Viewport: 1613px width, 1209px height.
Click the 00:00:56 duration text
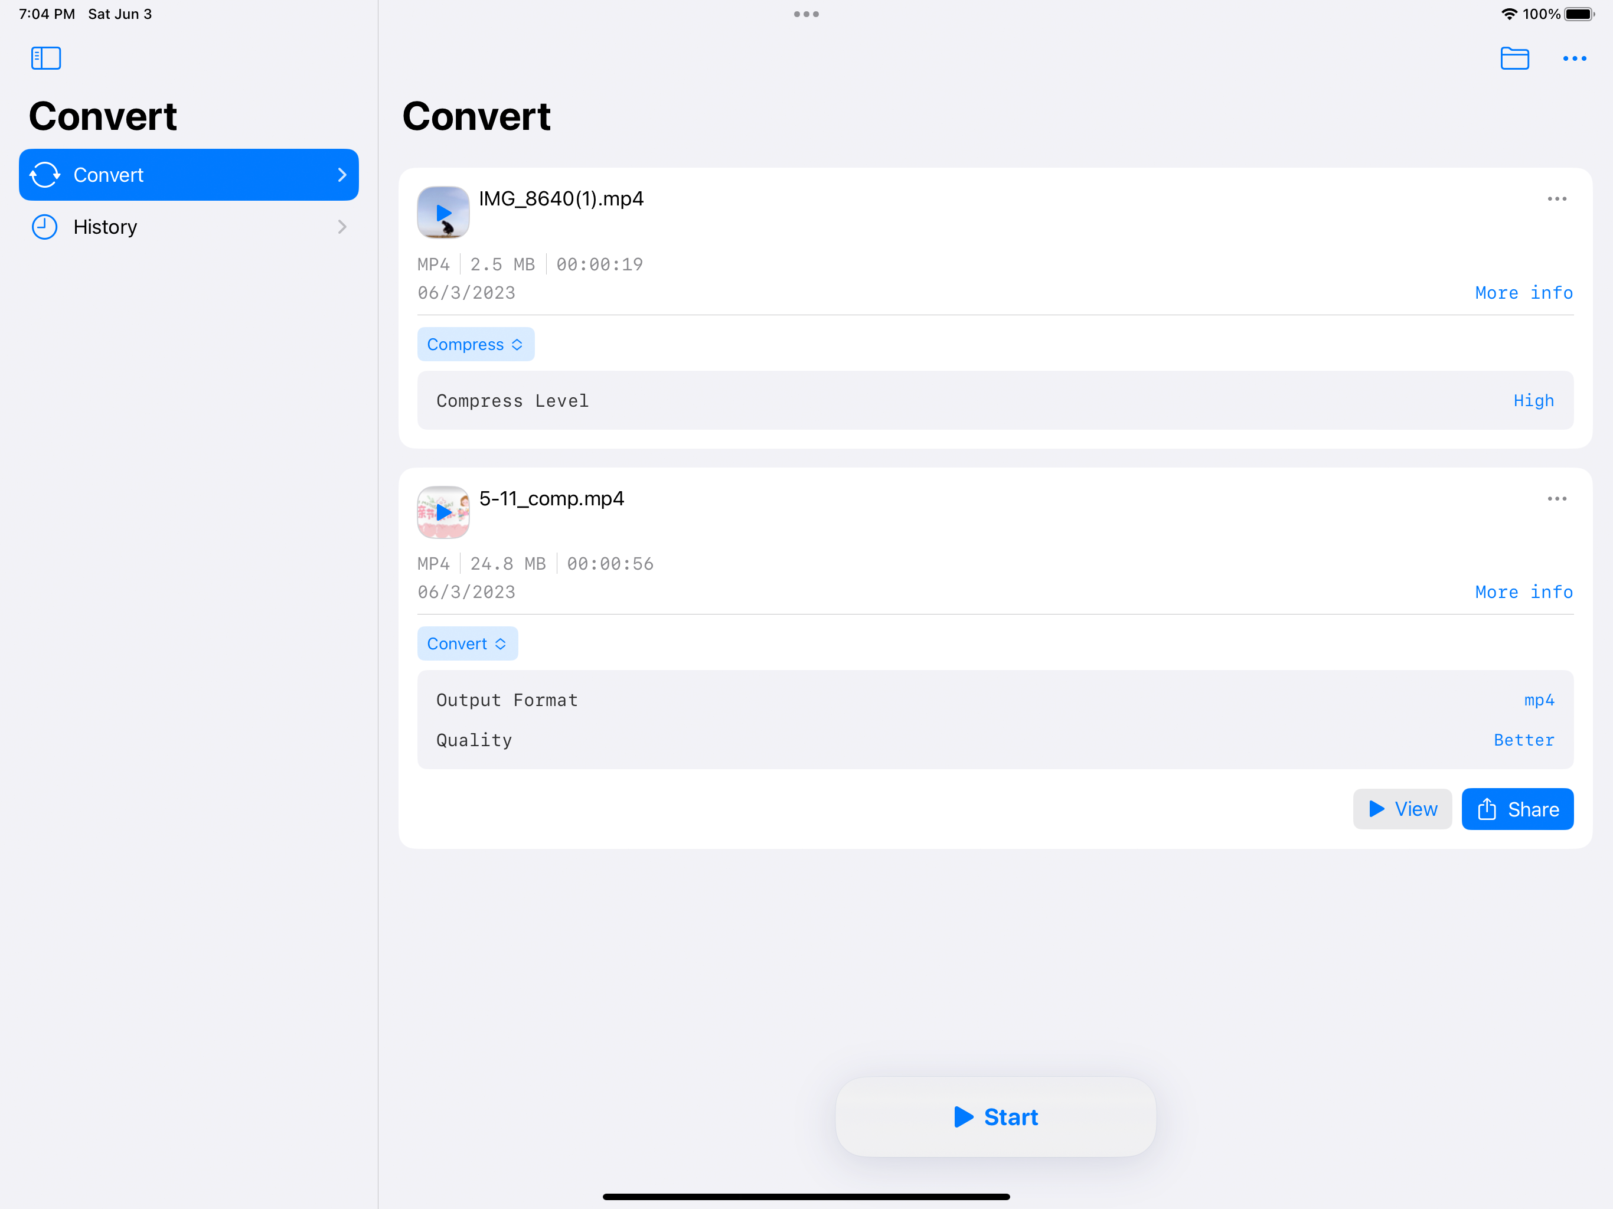(x=610, y=564)
